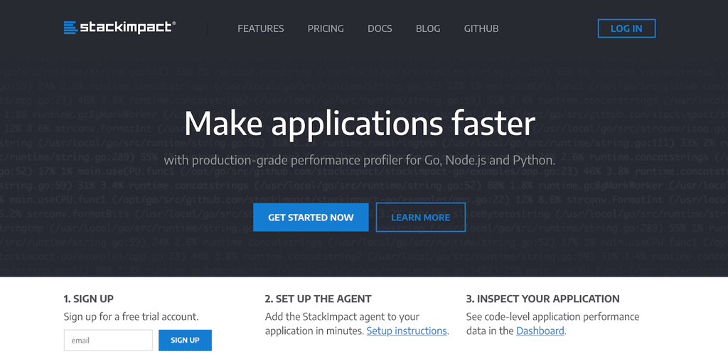
Task: Select the "1. Sign Up" step heading
Action: 89,299
